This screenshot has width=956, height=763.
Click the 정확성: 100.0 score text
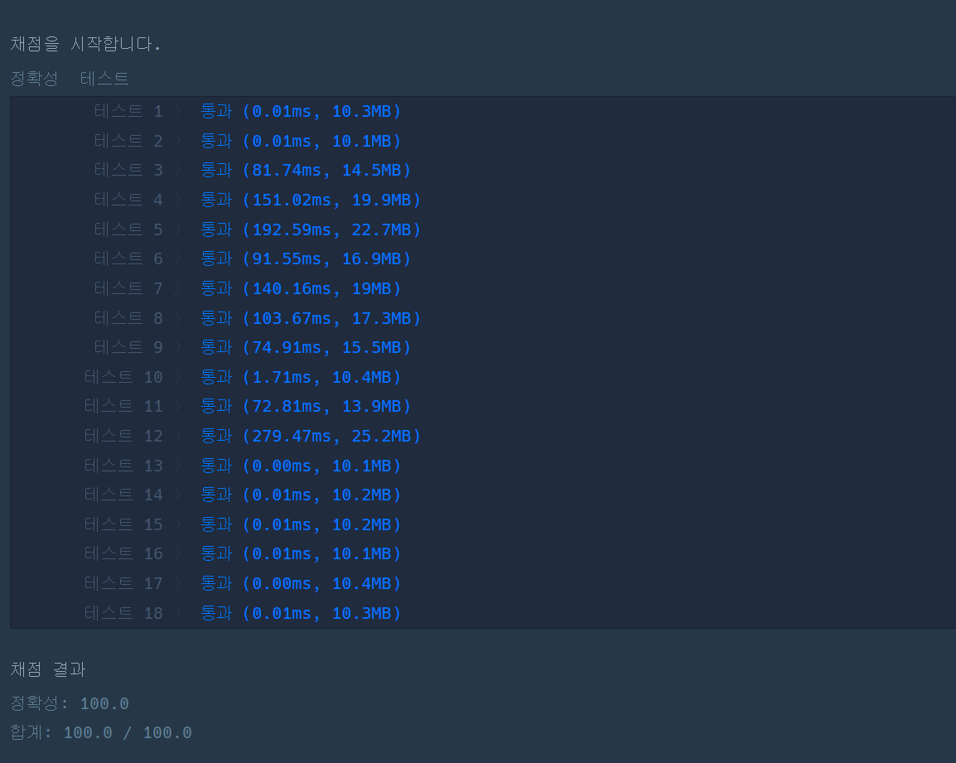(x=68, y=703)
